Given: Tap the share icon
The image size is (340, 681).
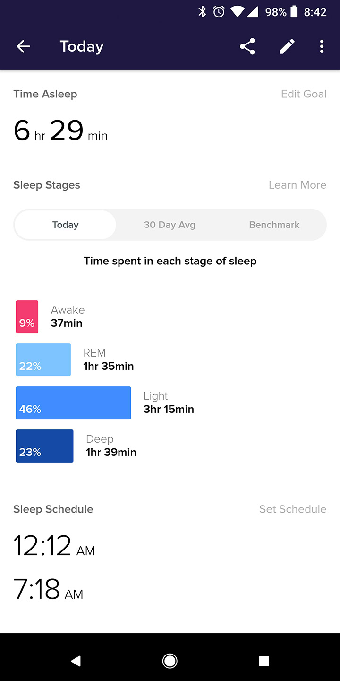Looking at the screenshot, I should [x=247, y=46].
